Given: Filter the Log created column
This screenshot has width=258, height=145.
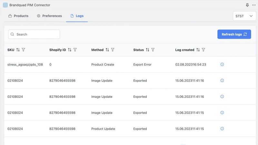Looking at the screenshot, I should 203,50.
